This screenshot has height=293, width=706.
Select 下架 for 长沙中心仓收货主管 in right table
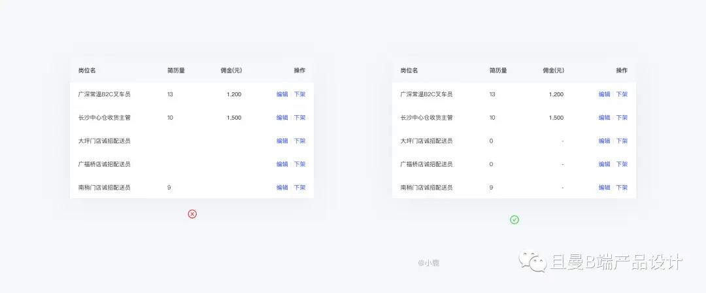click(x=622, y=118)
